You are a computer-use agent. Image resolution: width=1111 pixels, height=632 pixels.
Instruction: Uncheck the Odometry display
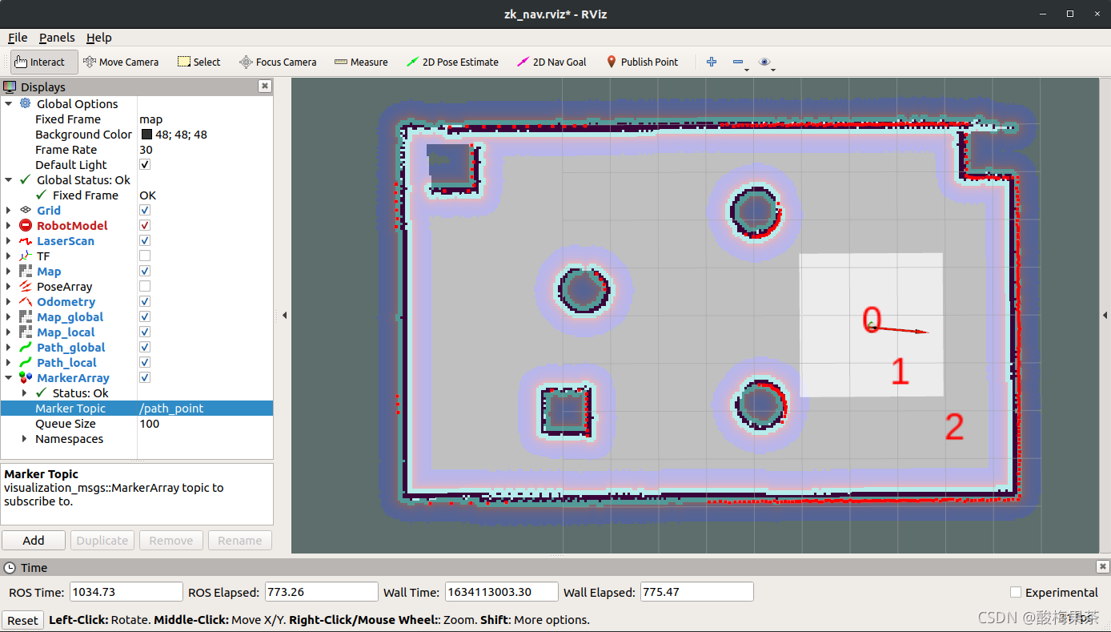[145, 301]
